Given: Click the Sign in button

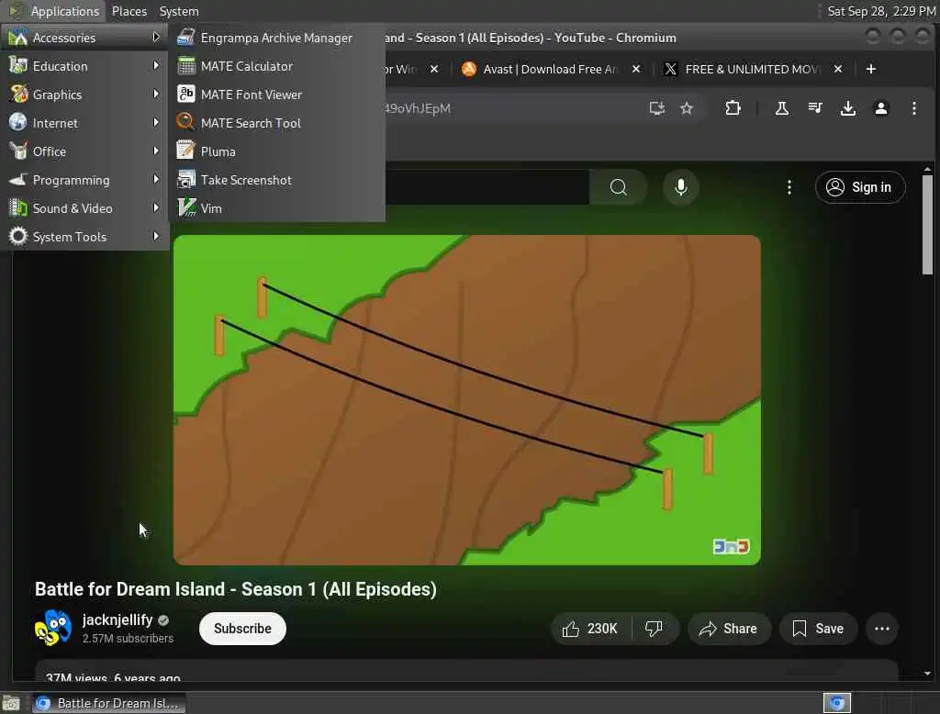Looking at the screenshot, I should click(x=859, y=187).
